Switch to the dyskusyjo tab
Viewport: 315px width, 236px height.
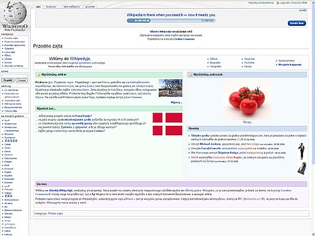pos(51,7)
